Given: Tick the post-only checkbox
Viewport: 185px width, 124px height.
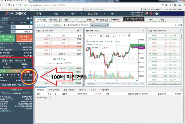Looking at the screenshot, I should (1, 53).
